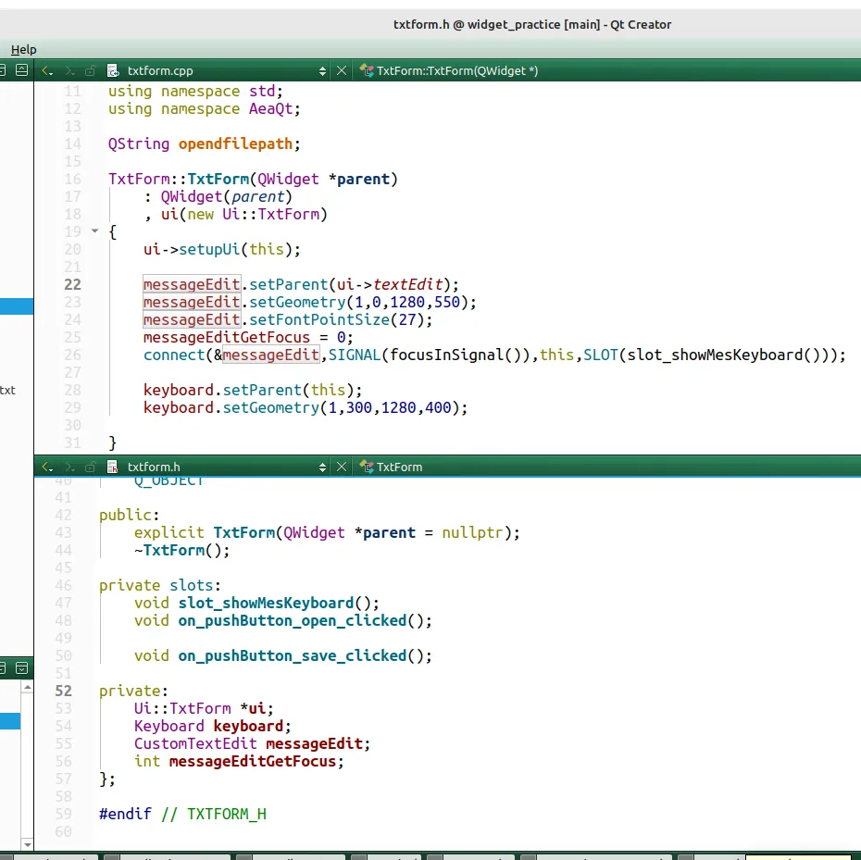Click 'setFontPointSize' on line 24
The width and height of the screenshot is (861, 860).
pyautogui.click(x=319, y=319)
